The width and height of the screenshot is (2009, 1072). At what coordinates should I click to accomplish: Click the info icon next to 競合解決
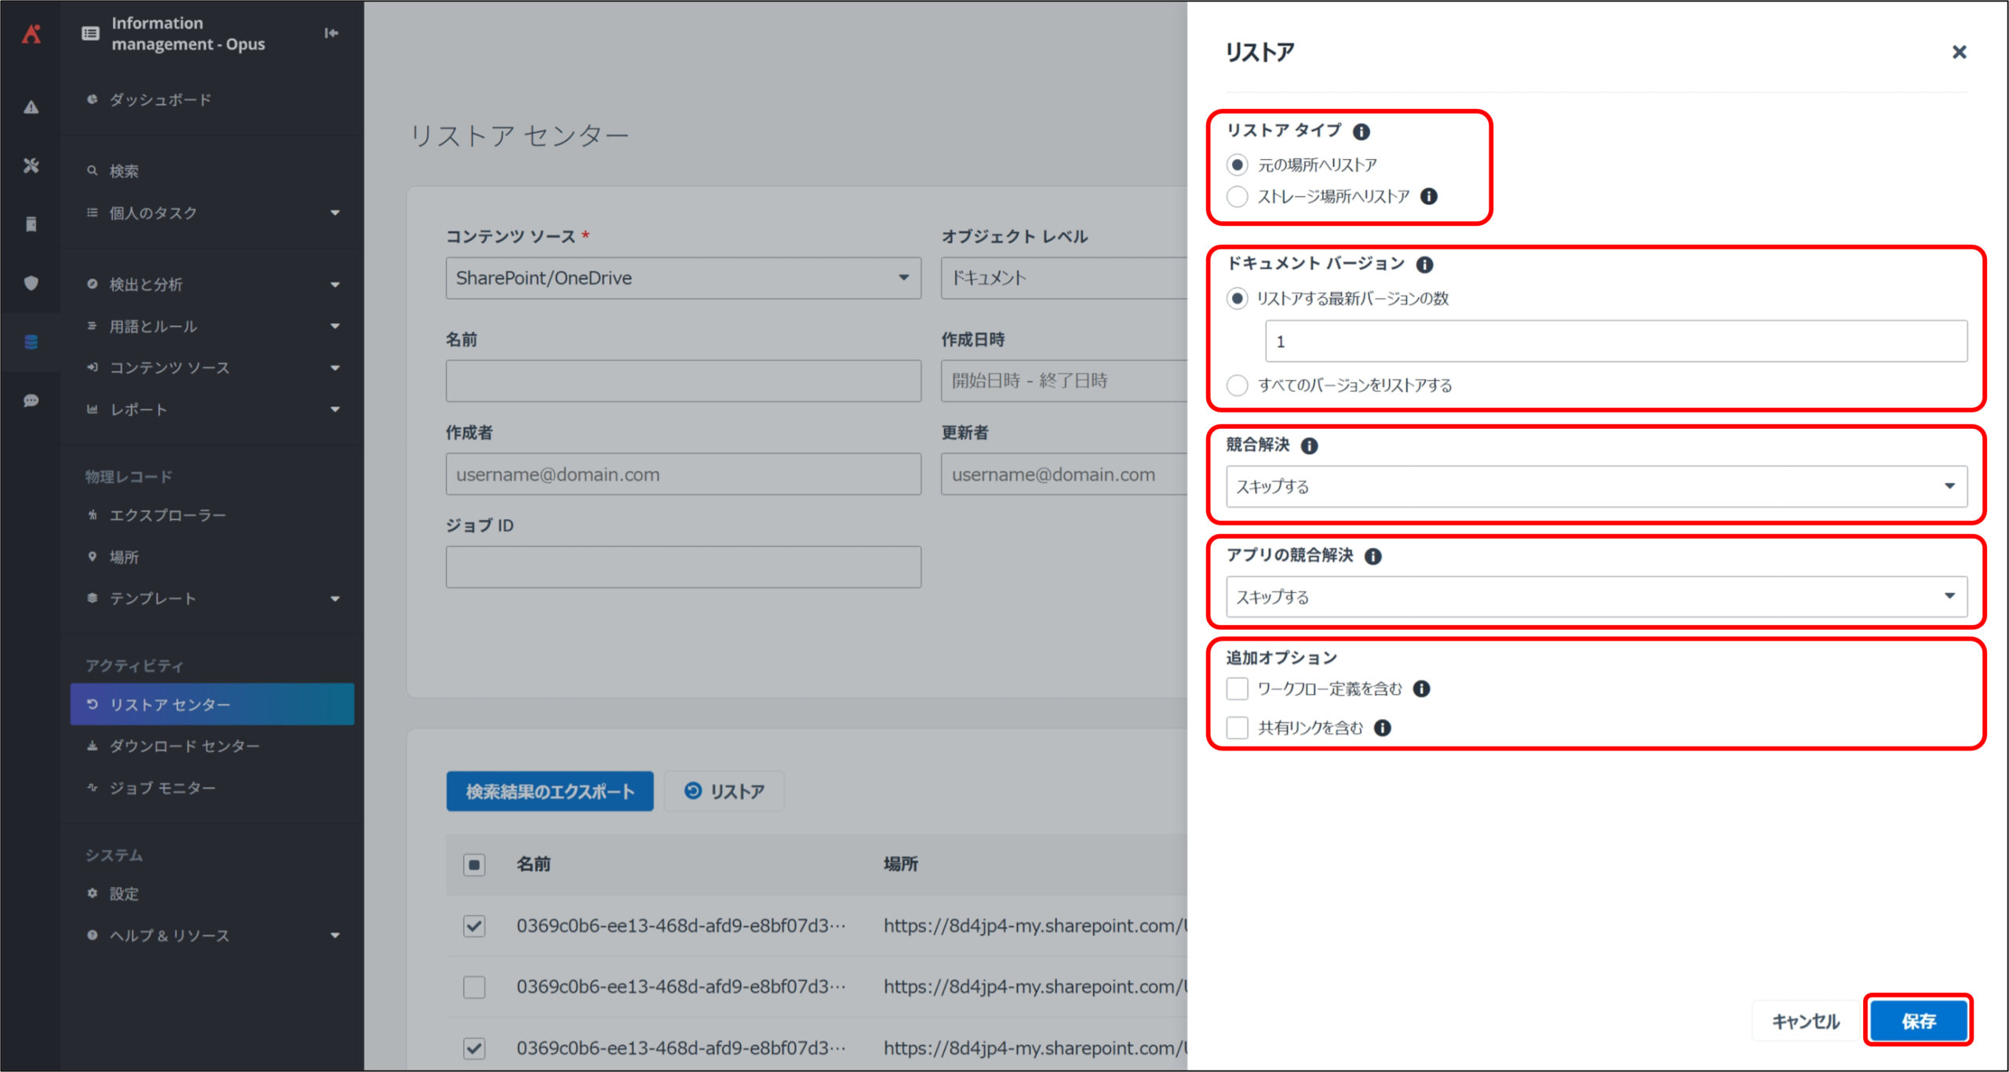tap(1309, 445)
